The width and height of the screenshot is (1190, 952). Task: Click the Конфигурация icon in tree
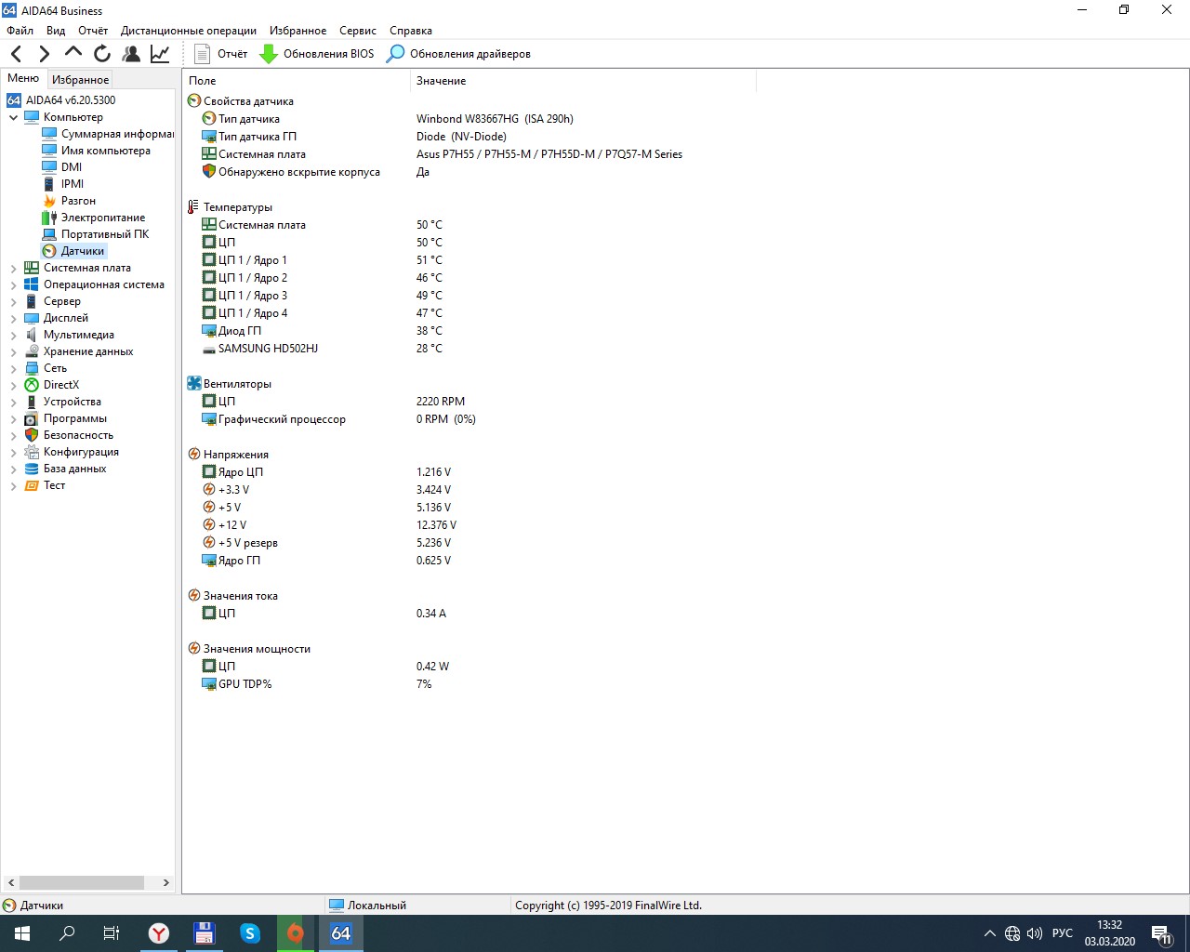(x=32, y=452)
